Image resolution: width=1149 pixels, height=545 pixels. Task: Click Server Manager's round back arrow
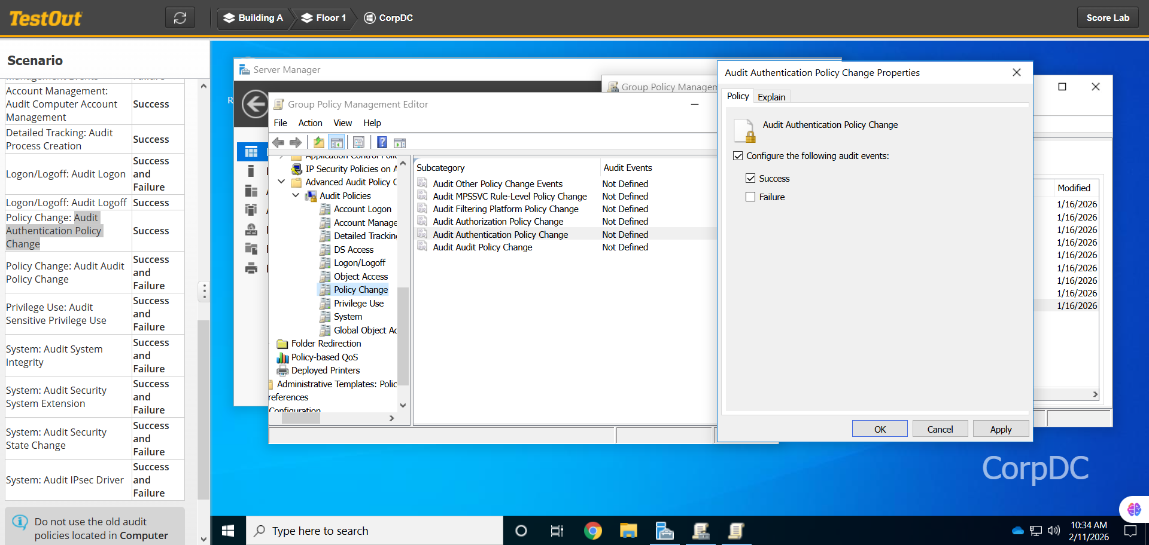(x=255, y=105)
